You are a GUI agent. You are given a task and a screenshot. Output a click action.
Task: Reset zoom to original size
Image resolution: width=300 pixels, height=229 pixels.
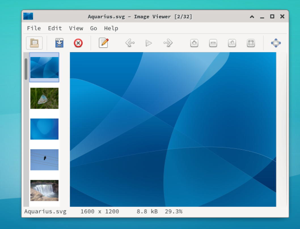pyautogui.click(x=232, y=43)
